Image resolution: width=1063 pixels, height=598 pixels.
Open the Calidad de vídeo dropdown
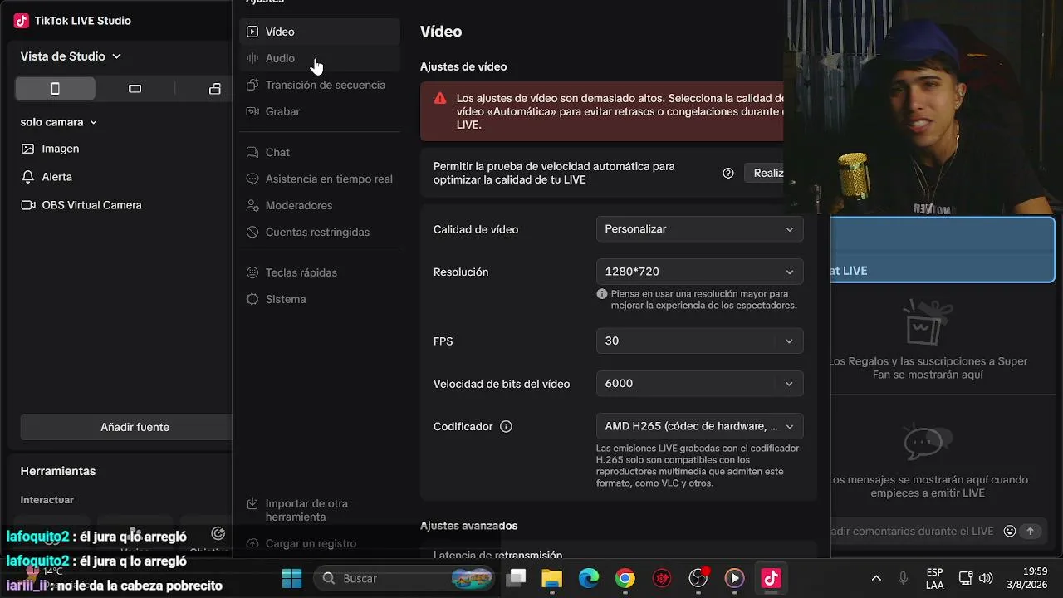click(699, 229)
